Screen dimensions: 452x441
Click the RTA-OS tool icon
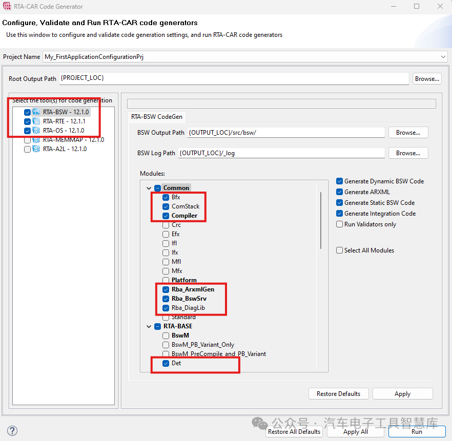pyautogui.click(x=36, y=131)
